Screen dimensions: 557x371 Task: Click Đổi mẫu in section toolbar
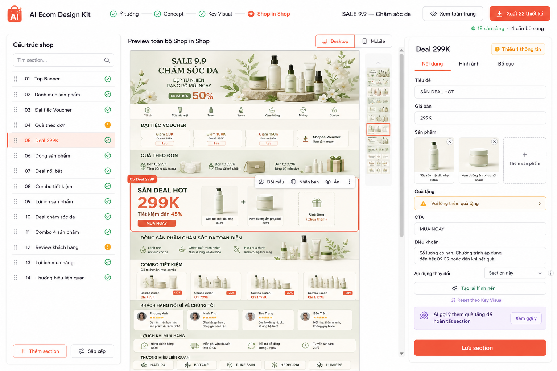[x=271, y=182]
